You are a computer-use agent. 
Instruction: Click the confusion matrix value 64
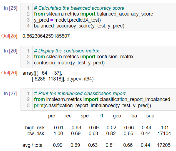44,73
